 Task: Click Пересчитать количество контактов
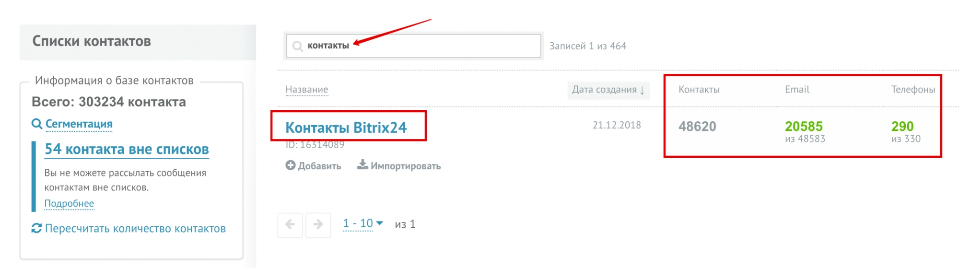point(135,229)
